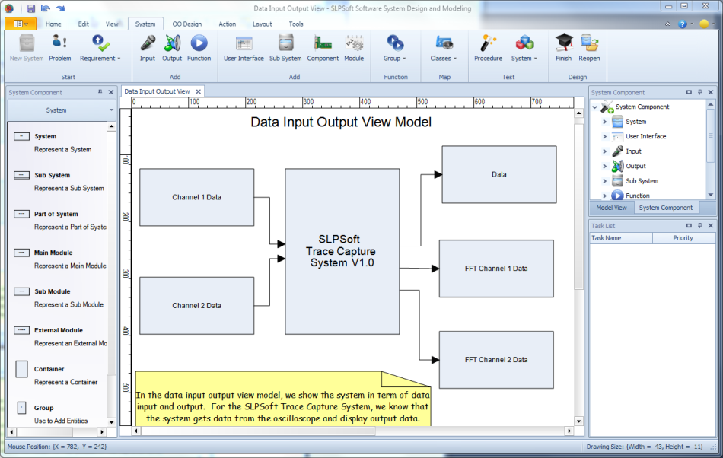Click the yellow note on the diagram
This screenshot has height=458, width=723.
pyautogui.click(x=283, y=399)
